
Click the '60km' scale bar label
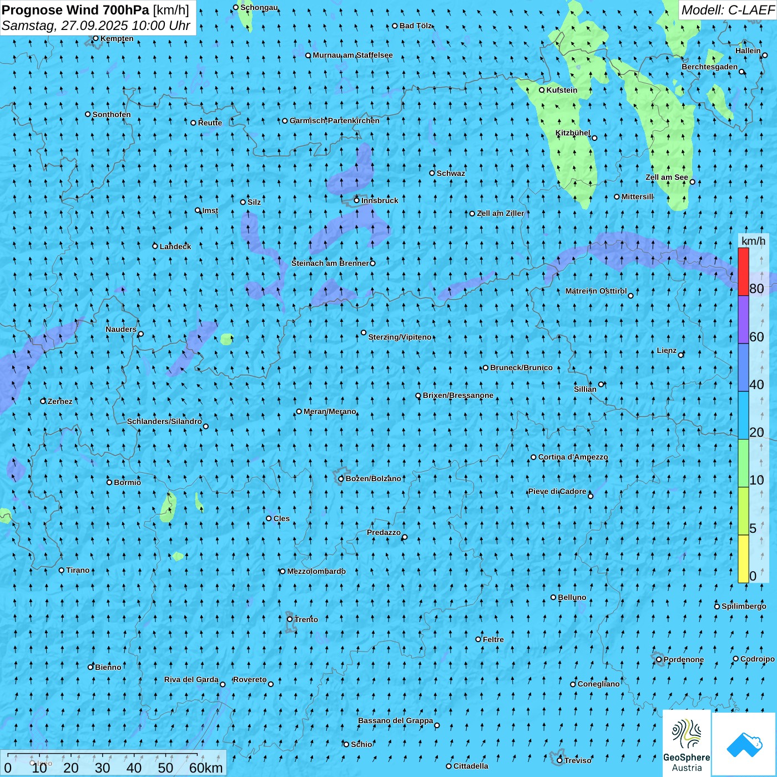click(x=206, y=768)
